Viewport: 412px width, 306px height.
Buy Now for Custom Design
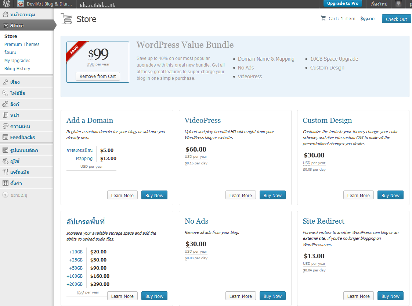390,195
